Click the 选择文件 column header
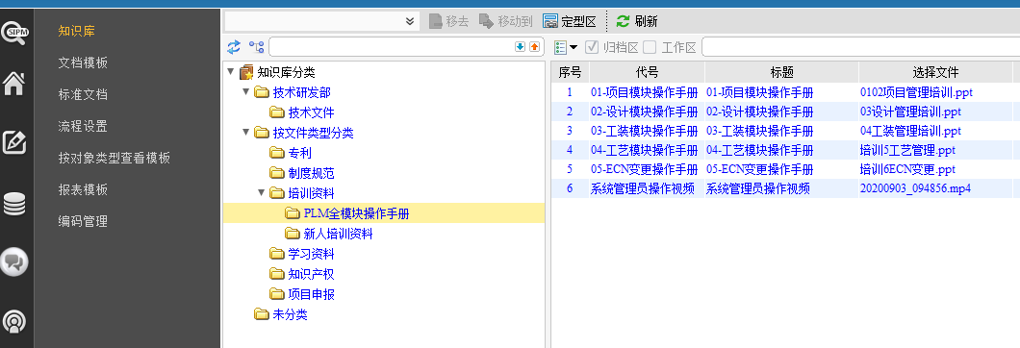 point(935,72)
